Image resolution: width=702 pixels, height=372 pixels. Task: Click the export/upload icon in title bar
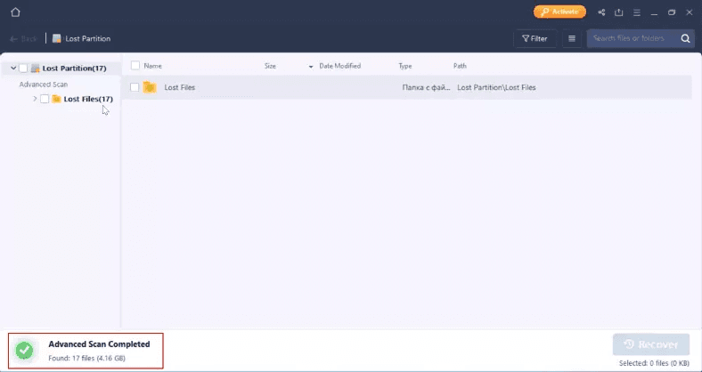coord(619,12)
